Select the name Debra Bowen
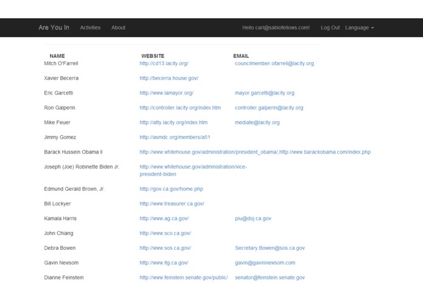This screenshot has width=423, height=301. 60,248
